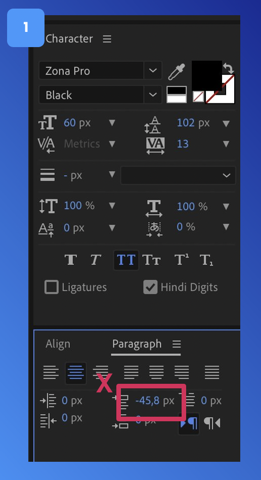Choose justify all lines icon
261x480 pixels.
coord(212,372)
